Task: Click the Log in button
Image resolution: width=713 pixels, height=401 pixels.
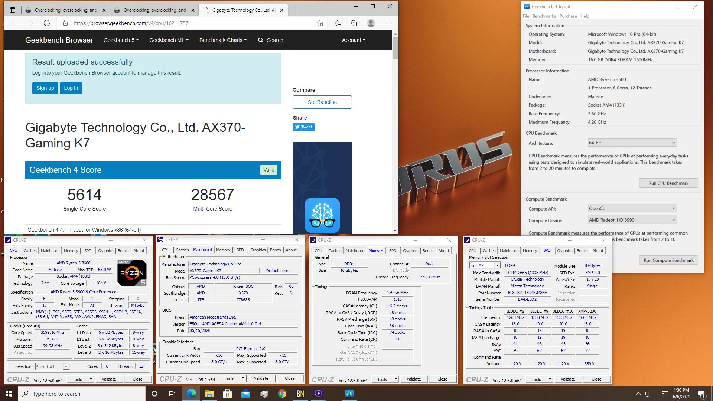Action: (71, 88)
